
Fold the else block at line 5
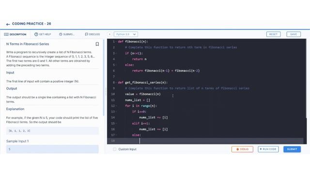click(x=116, y=65)
